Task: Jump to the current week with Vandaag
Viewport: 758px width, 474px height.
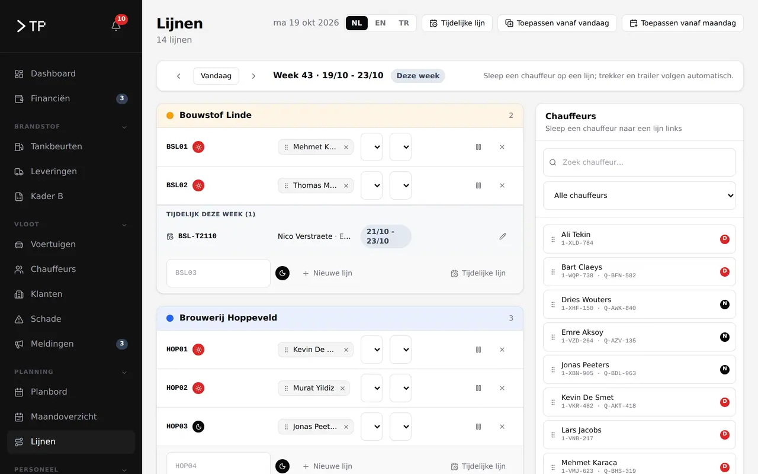Action: click(x=216, y=76)
